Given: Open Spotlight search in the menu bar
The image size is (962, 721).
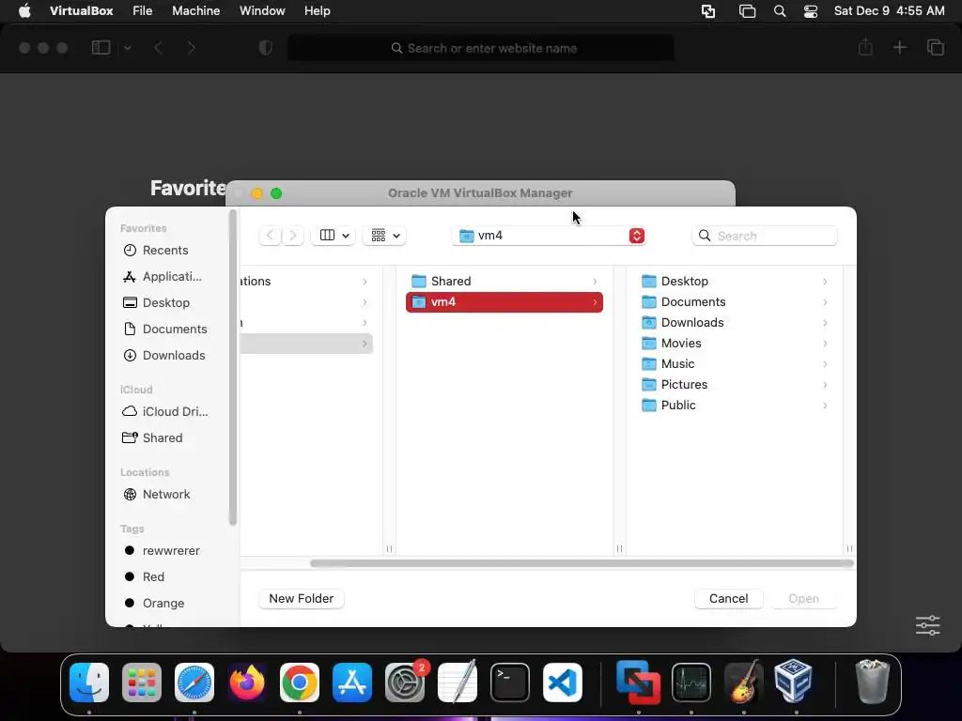Looking at the screenshot, I should tap(780, 11).
